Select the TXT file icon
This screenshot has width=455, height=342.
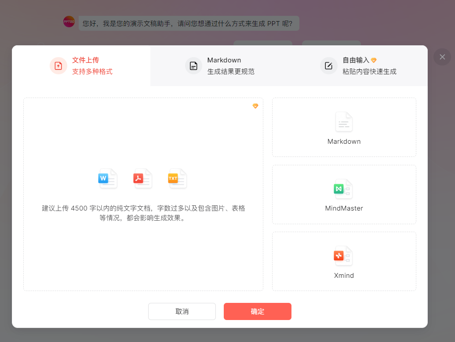pyautogui.click(x=177, y=178)
